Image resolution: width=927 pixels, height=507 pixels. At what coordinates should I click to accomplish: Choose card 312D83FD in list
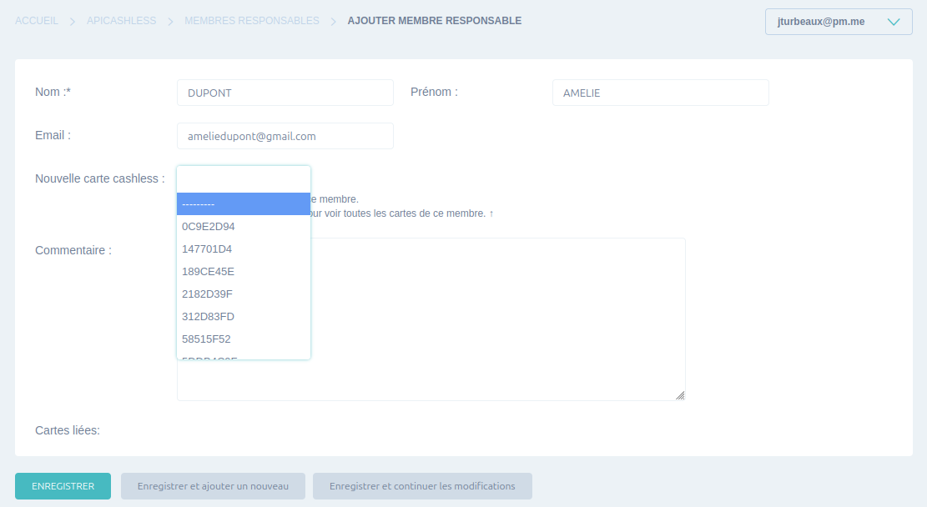coord(244,316)
